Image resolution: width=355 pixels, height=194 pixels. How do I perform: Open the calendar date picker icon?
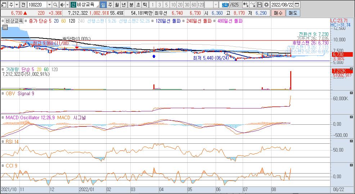point(297,5)
